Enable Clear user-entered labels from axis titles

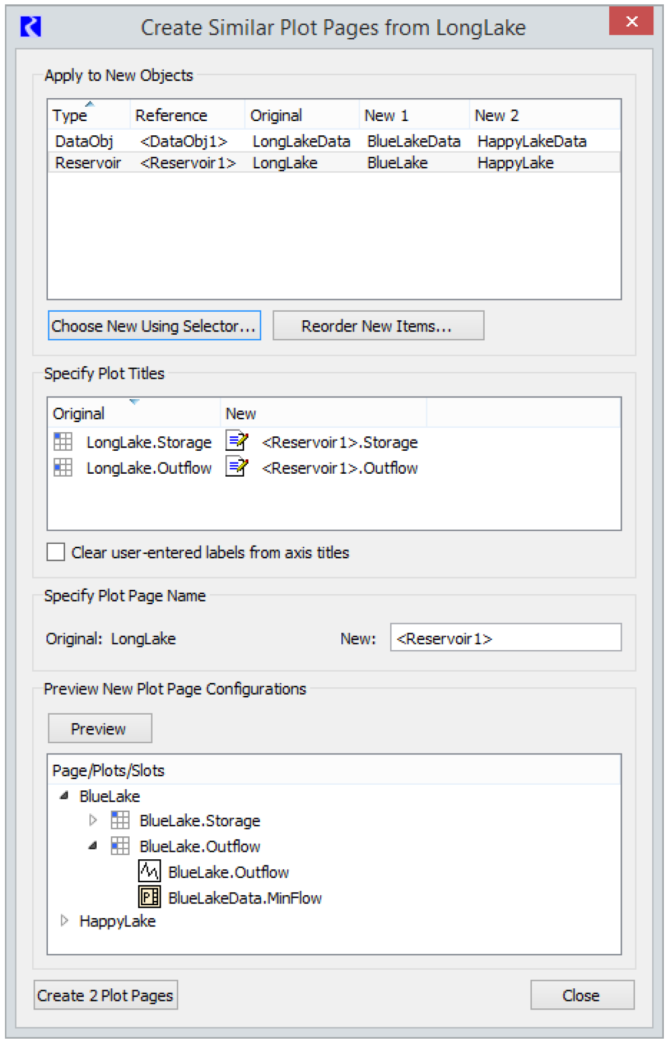click(56, 552)
